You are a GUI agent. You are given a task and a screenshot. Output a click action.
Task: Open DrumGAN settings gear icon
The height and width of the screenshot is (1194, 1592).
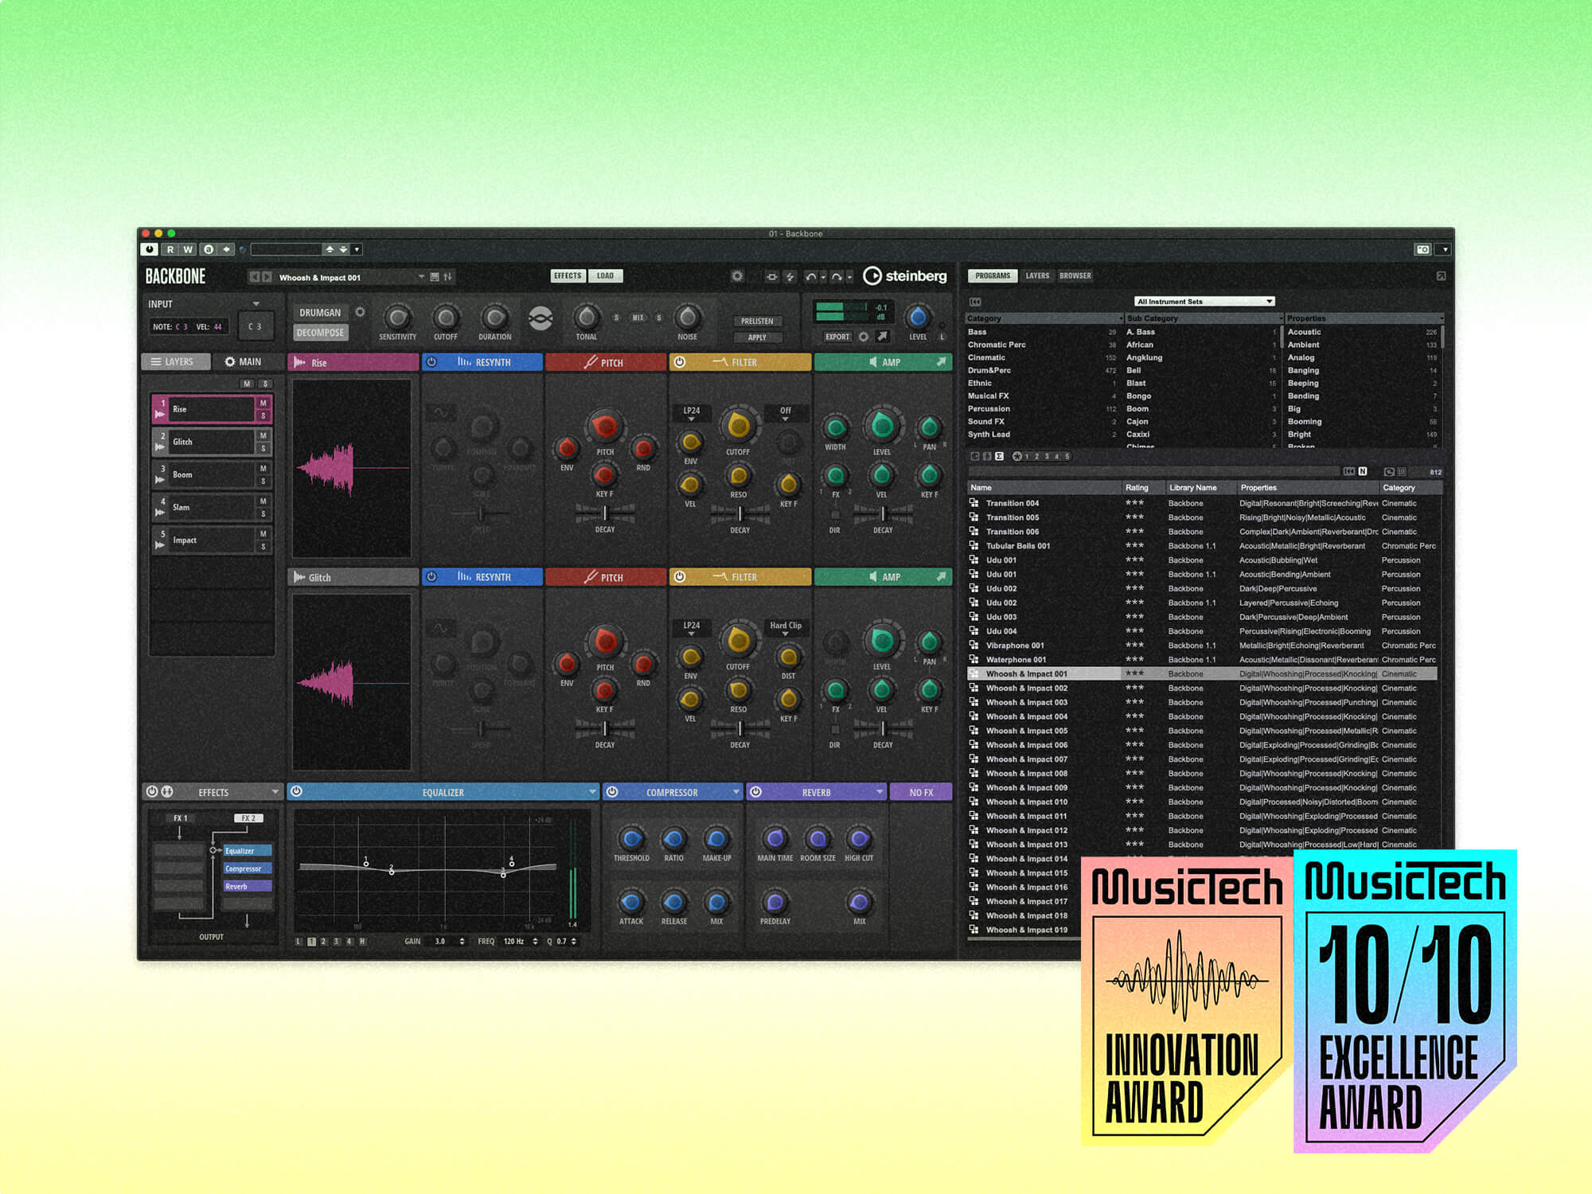[360, 312]
